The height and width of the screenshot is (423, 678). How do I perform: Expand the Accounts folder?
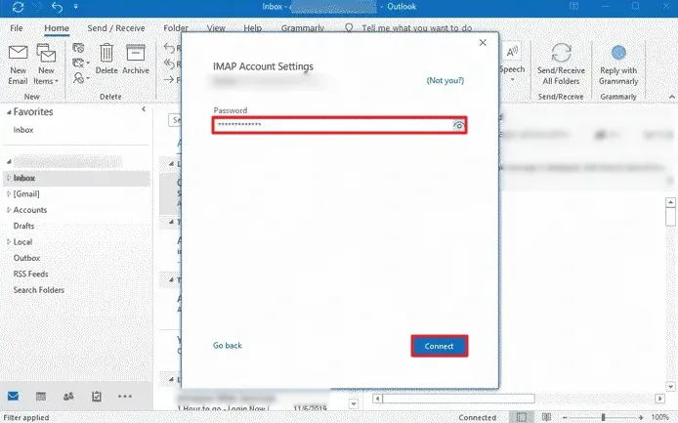(x=8, y=210)
